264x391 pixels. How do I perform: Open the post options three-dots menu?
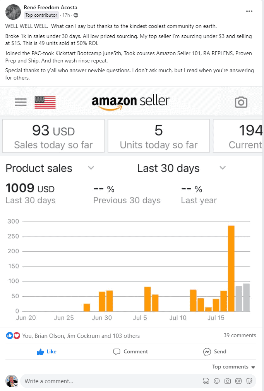pos(249,11)
